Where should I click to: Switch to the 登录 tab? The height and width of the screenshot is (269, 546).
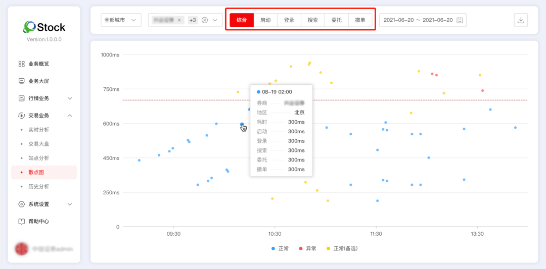point(289,20)
